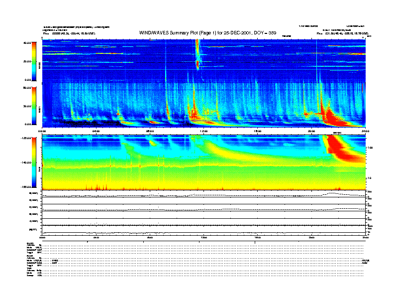Click 12:00 on the axis under RAD1 spectrogram
Screen dimensions: 394x305
coord(204,131)
